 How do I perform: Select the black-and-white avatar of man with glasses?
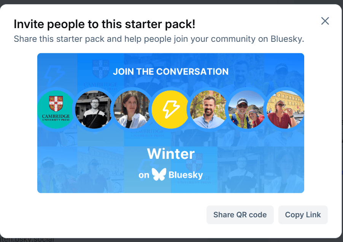pos(94,109)
